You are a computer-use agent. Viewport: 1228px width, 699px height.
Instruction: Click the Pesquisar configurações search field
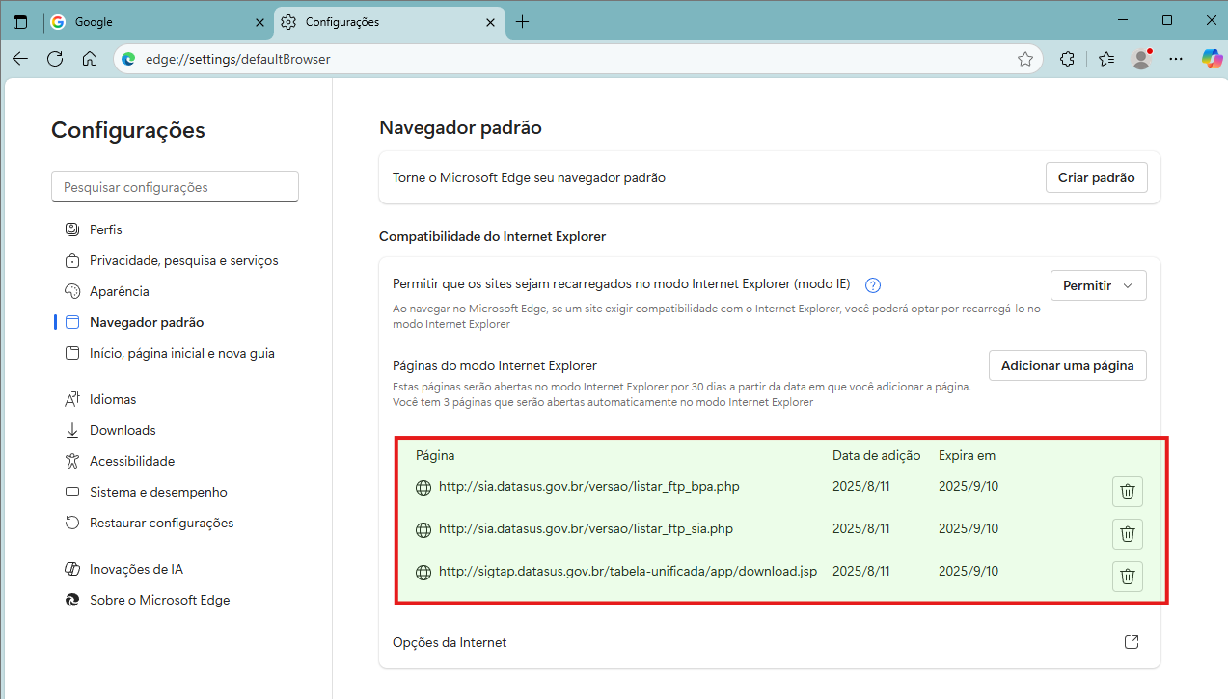coord(175,187)
